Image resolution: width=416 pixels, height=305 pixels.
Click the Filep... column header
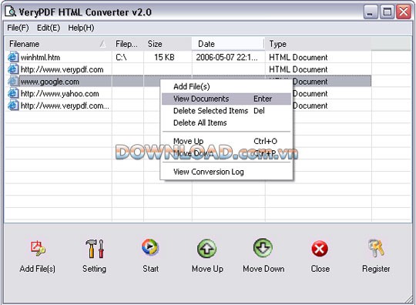click(x=127, y=44)
